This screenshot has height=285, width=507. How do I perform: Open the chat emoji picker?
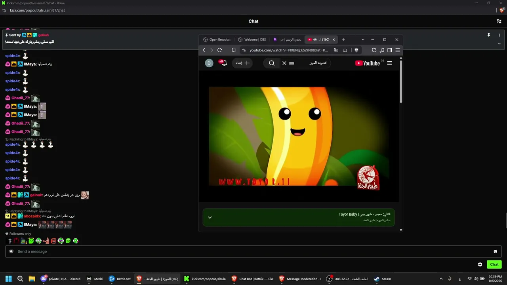pyautogui.click(x=495, y=251)
